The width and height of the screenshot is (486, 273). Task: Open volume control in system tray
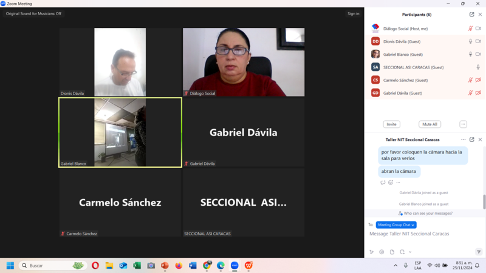[x=437, y=266]
